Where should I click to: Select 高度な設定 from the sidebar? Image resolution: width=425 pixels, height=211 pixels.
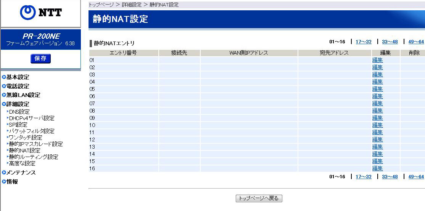click(22, 163)
